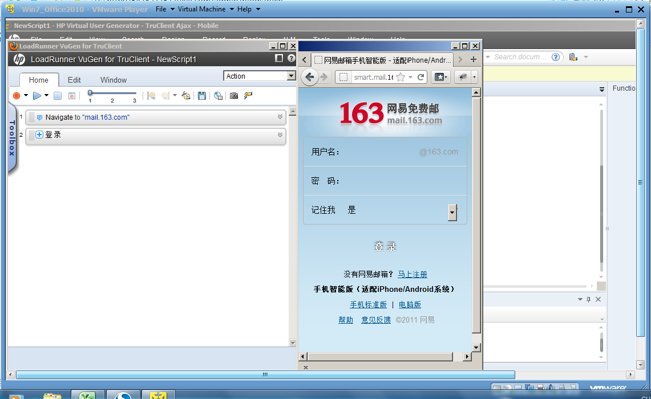Select the Navigate to "mail.163.com" step
651x399 pixels.
point(155,117)
